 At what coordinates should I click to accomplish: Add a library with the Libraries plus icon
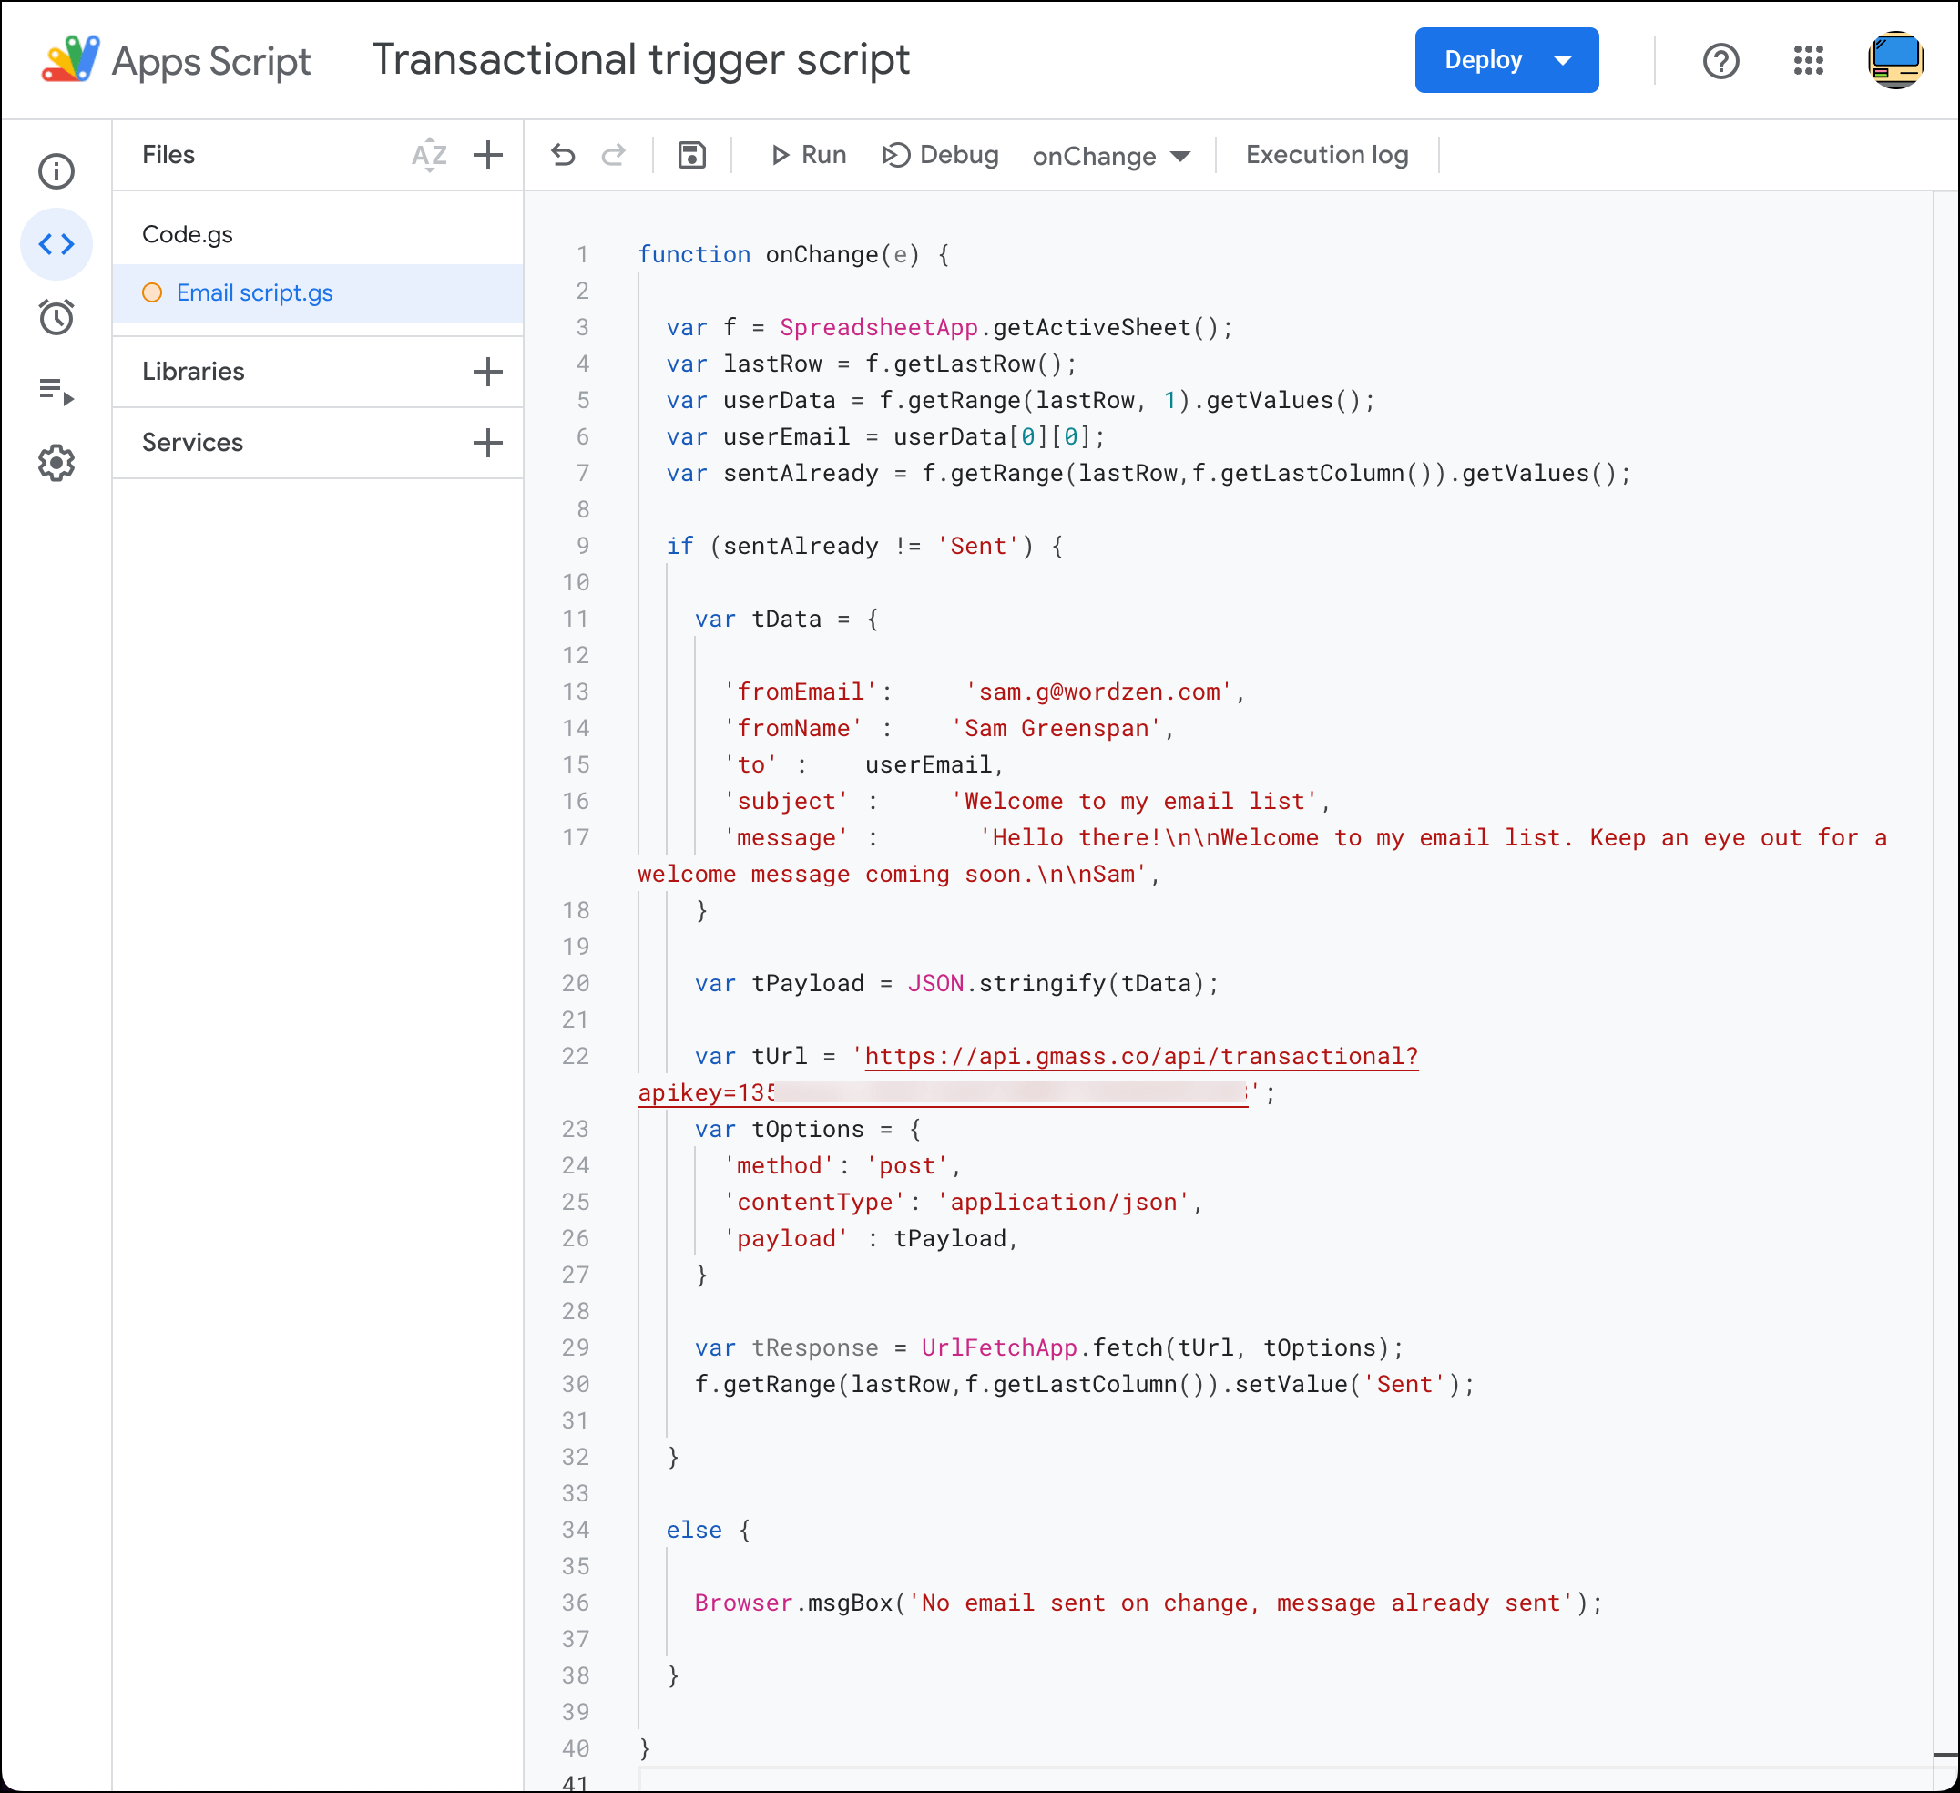(488, 372)
